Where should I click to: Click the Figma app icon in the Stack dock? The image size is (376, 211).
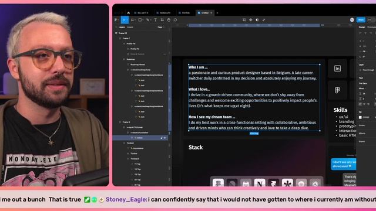[x=218, y=183]
